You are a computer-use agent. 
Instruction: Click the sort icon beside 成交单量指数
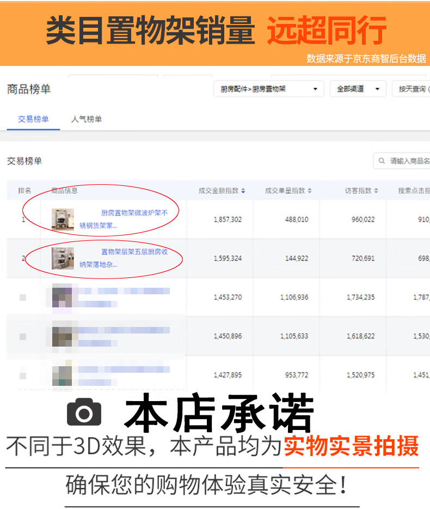(310, 191)
